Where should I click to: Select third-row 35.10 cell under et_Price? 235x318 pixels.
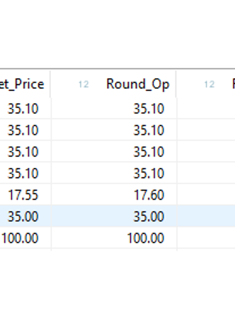coord(25,151)
